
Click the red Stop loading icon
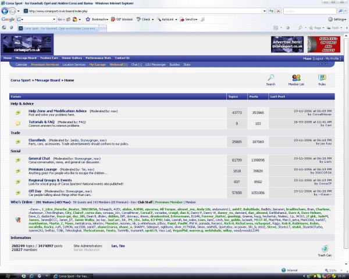[278, 10]
